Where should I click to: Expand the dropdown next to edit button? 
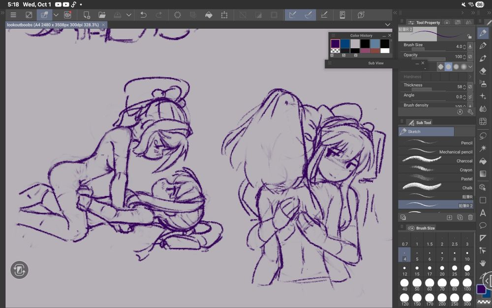pyautogui.click(x=56, y=15)
